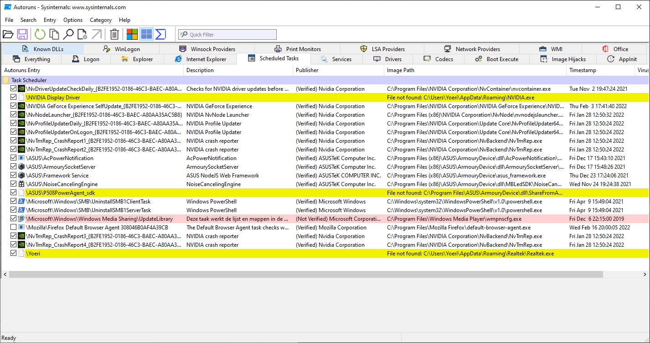Switch to the Everything tab
Image resolution: width=650 pixels, height=343 pixels.
(31, 59)
